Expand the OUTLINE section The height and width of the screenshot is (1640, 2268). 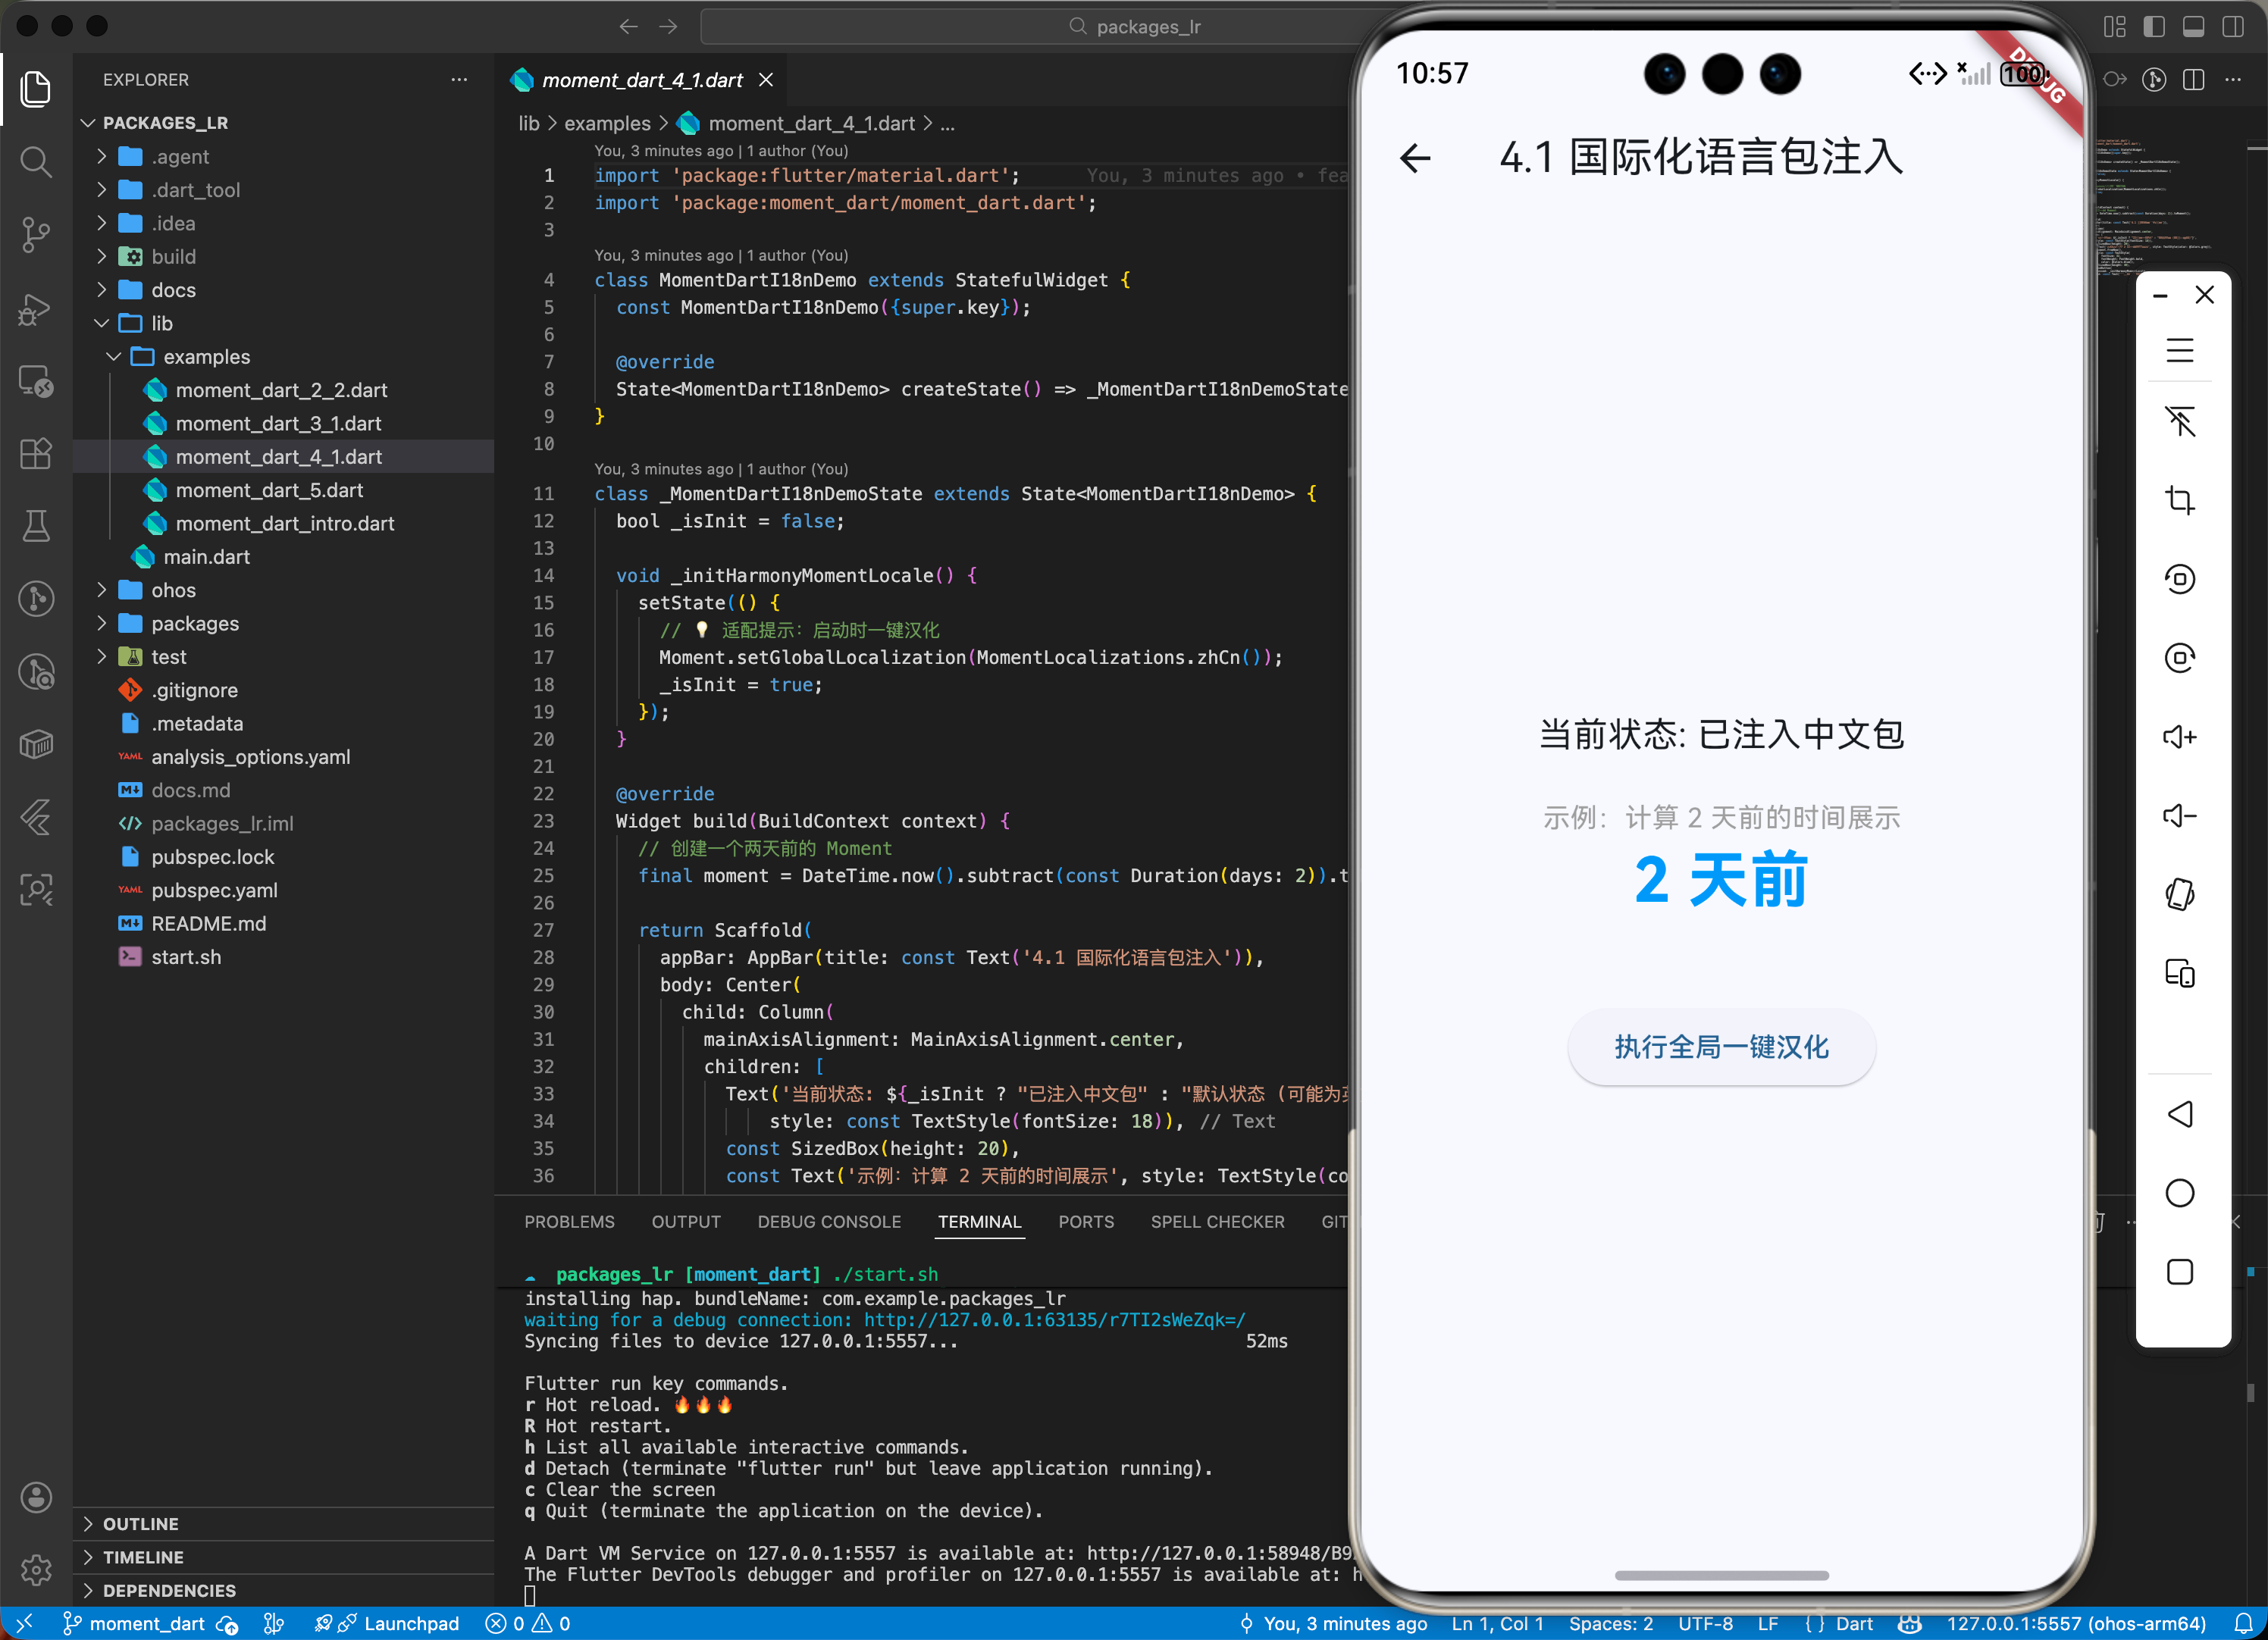[x=140, y=1524]
